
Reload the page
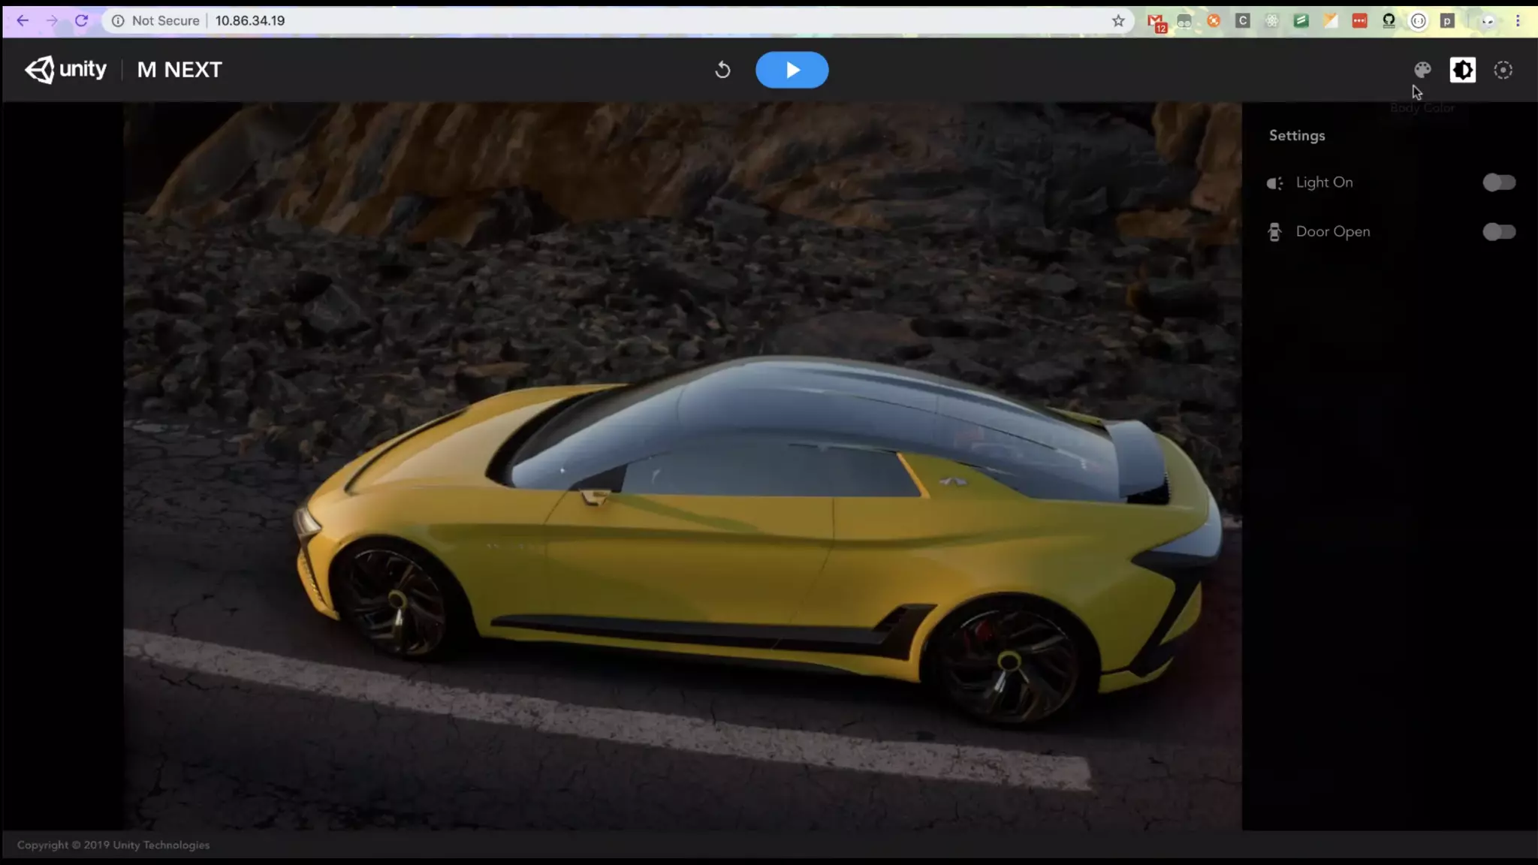point(81,21)
